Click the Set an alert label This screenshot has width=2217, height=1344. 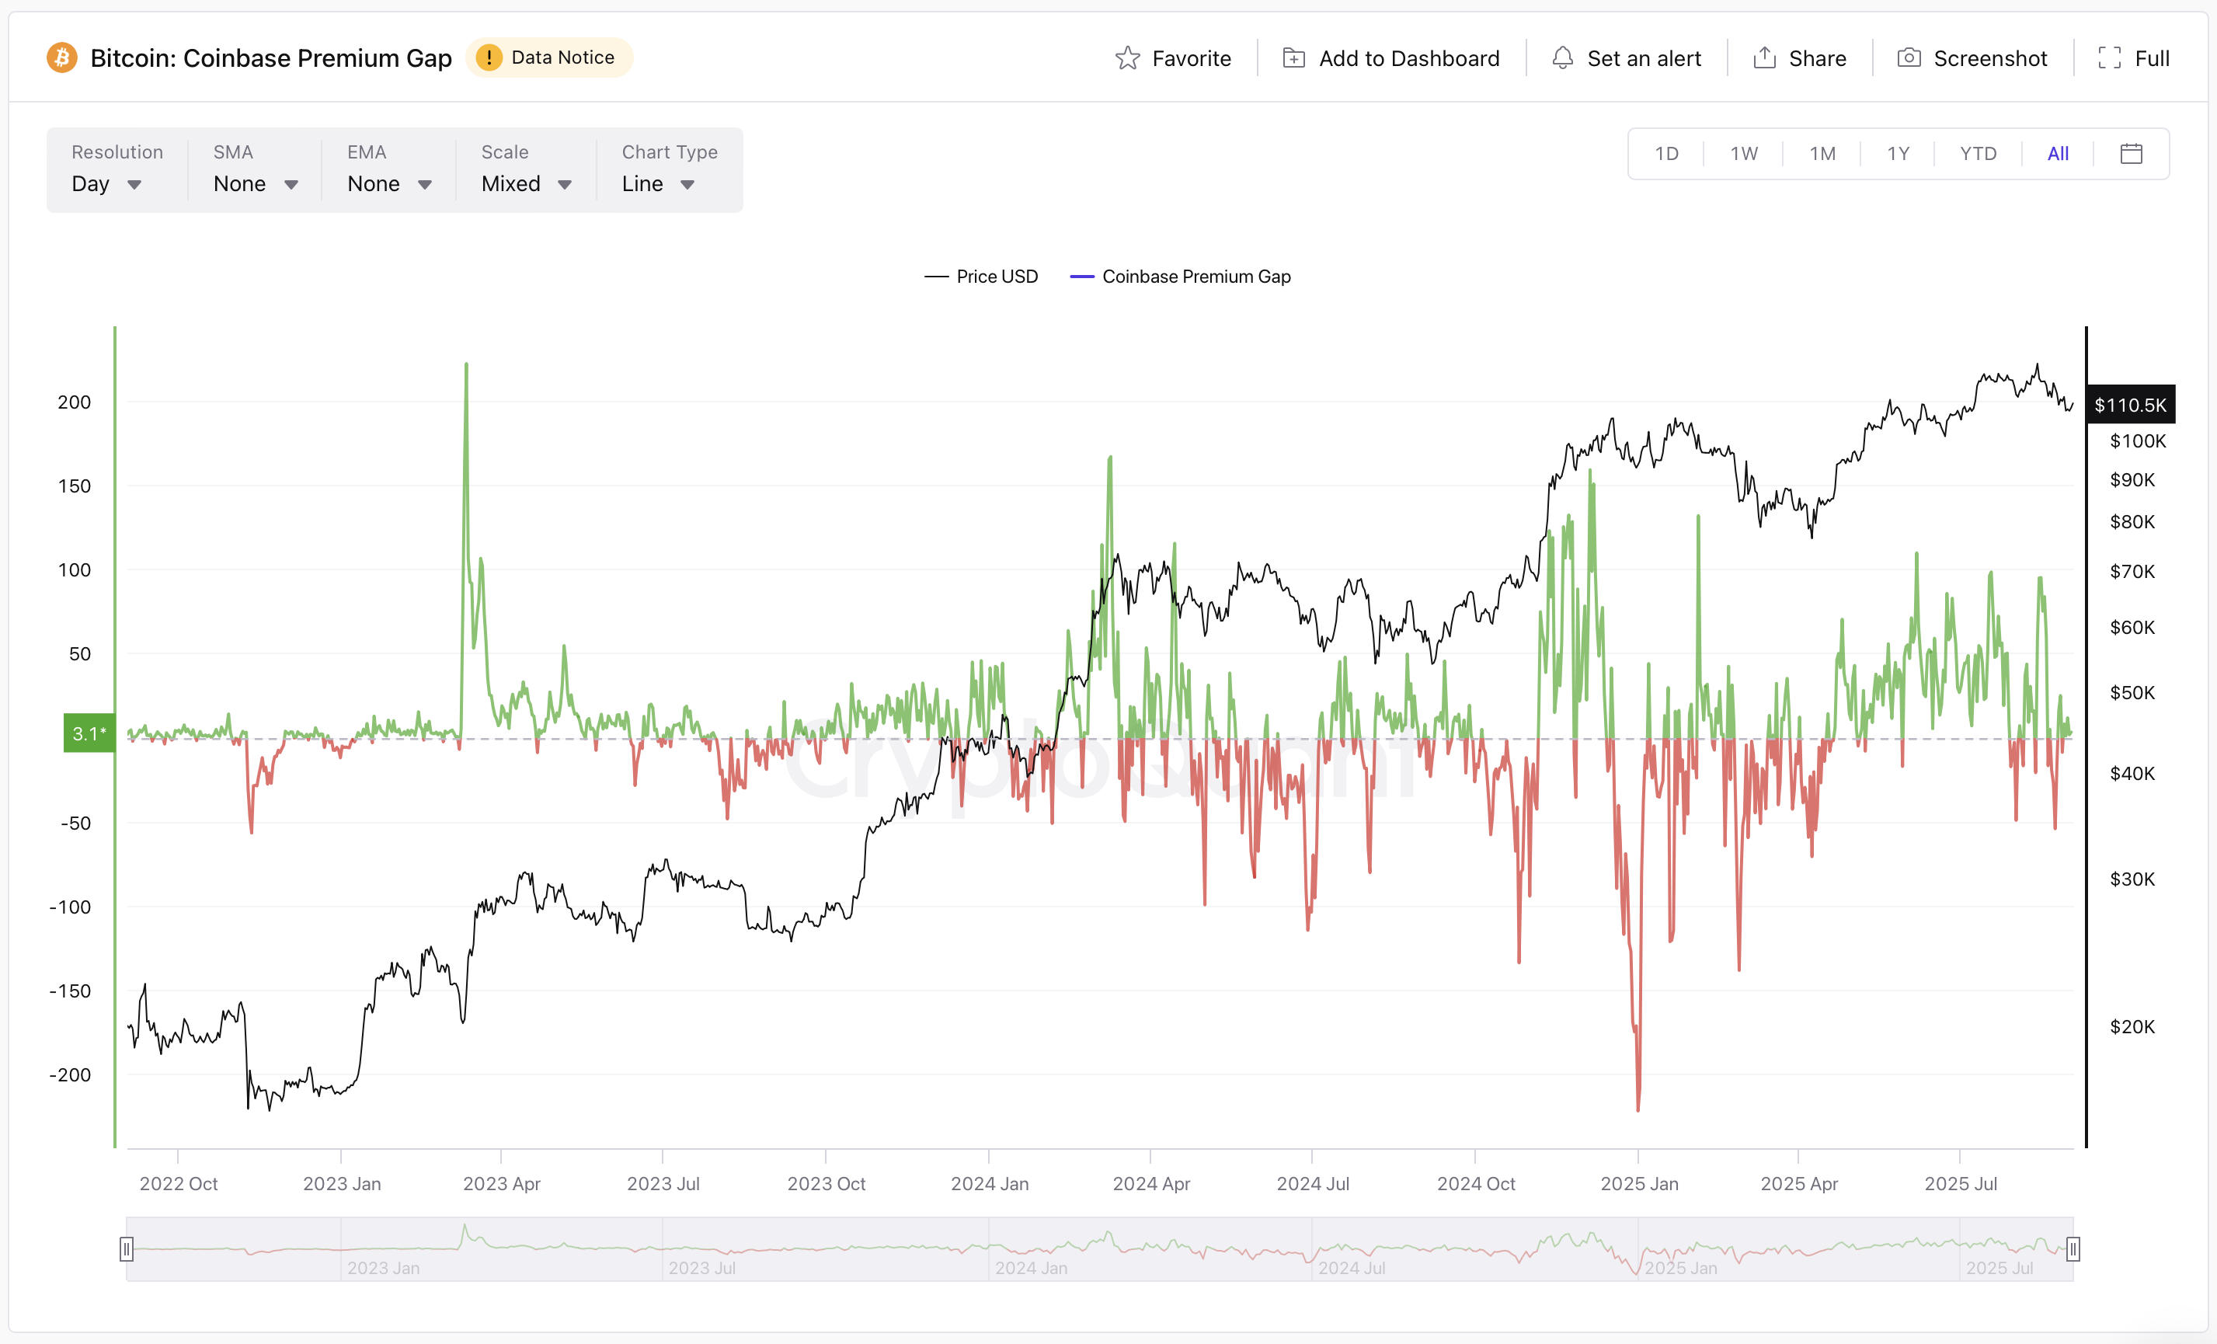(x=1644, y=58)
